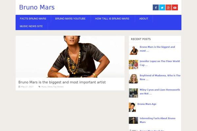Click the tag icon beside post categories
This screenshot has width=197, height=131.
tap(39, 87)
